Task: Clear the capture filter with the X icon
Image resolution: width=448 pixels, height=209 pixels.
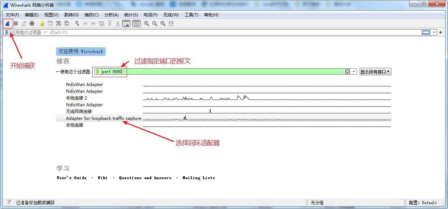Action: [x=348, y=71]
